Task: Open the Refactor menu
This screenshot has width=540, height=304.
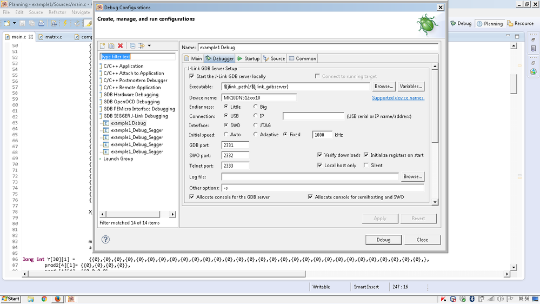Action: [57, 12]
